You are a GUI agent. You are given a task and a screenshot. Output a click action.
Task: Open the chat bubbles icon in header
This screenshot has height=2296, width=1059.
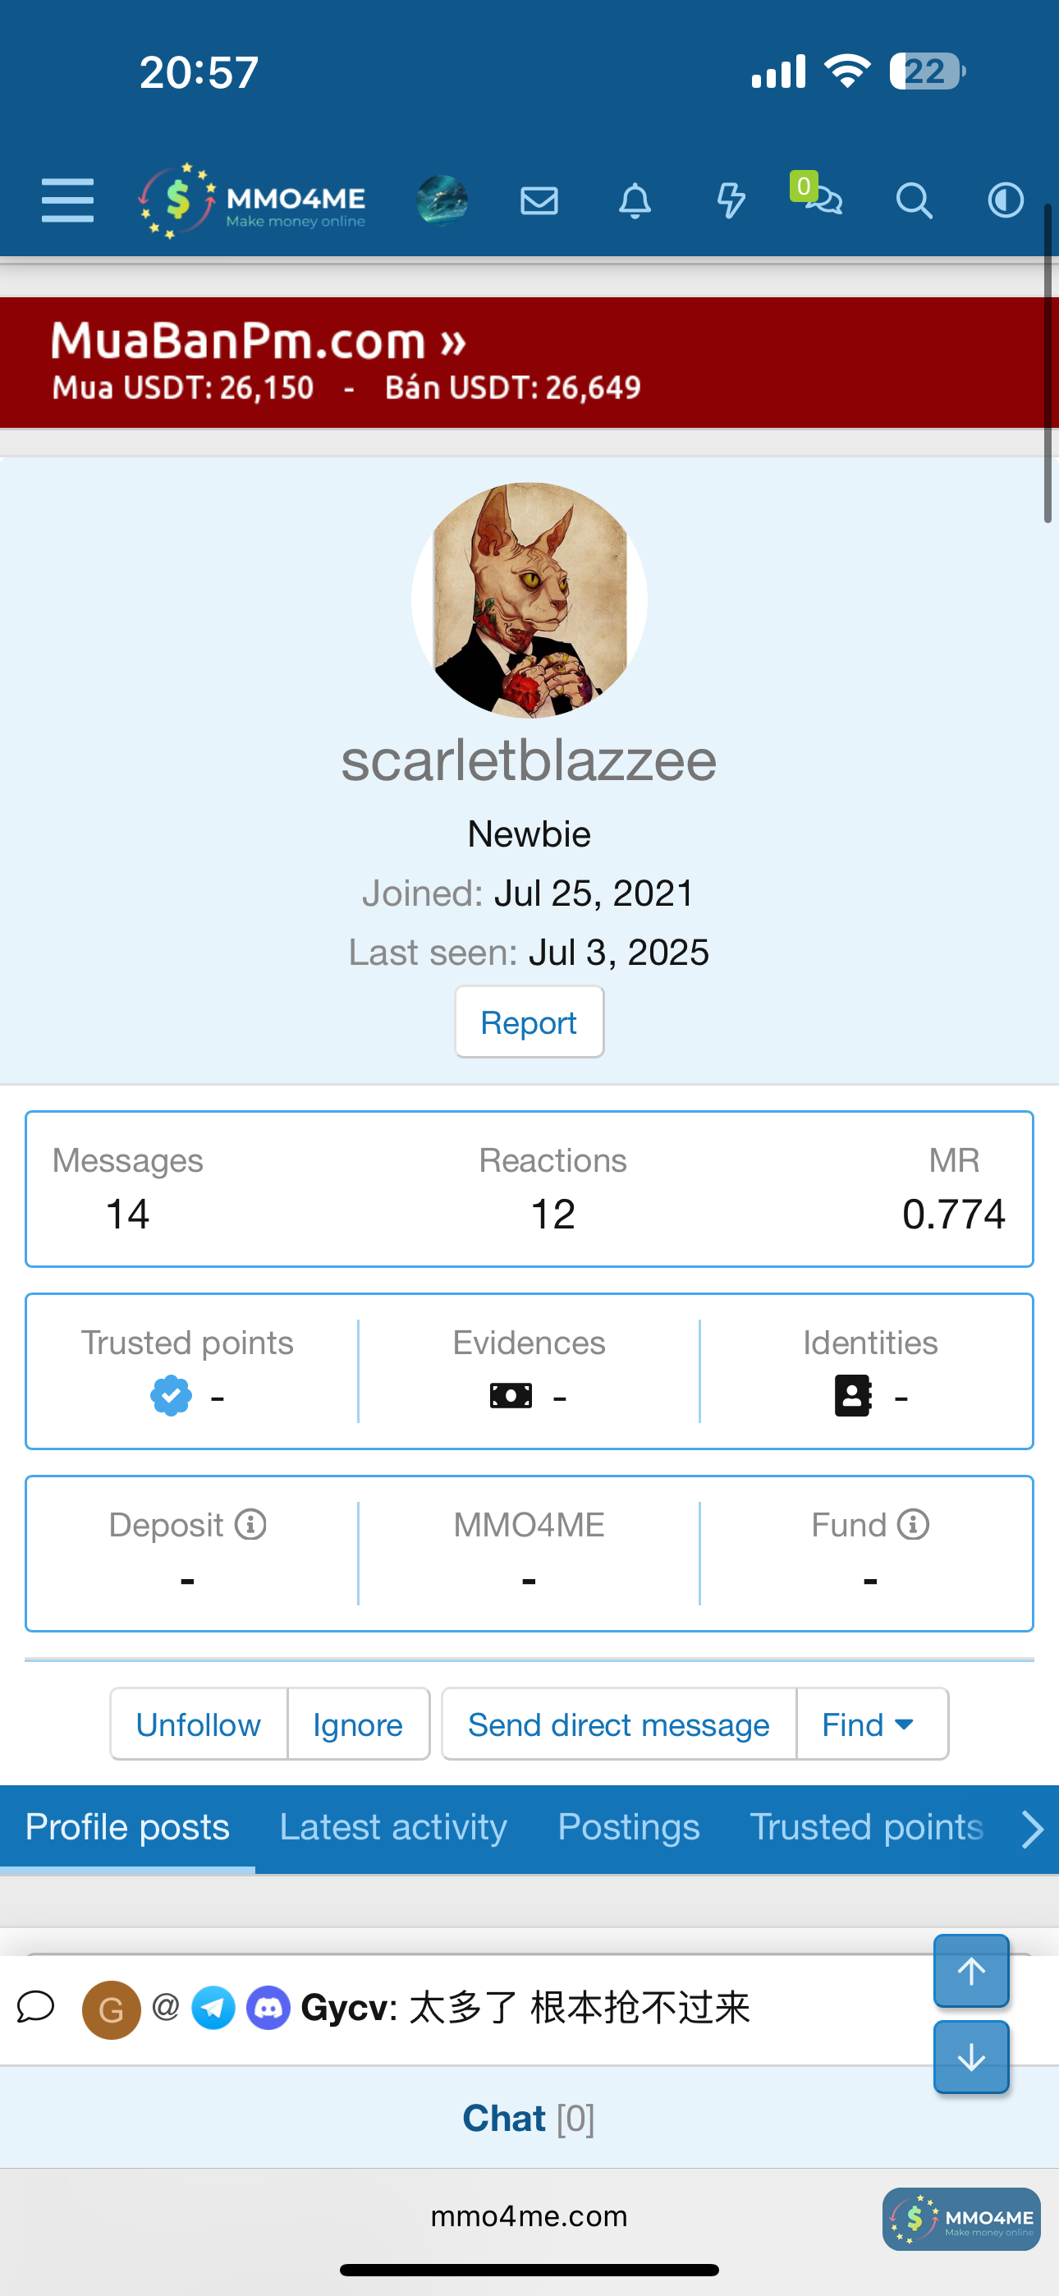click(x=823, y=199)
